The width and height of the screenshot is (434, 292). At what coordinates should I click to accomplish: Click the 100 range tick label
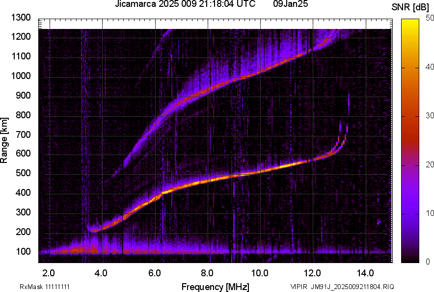point(24,252)
